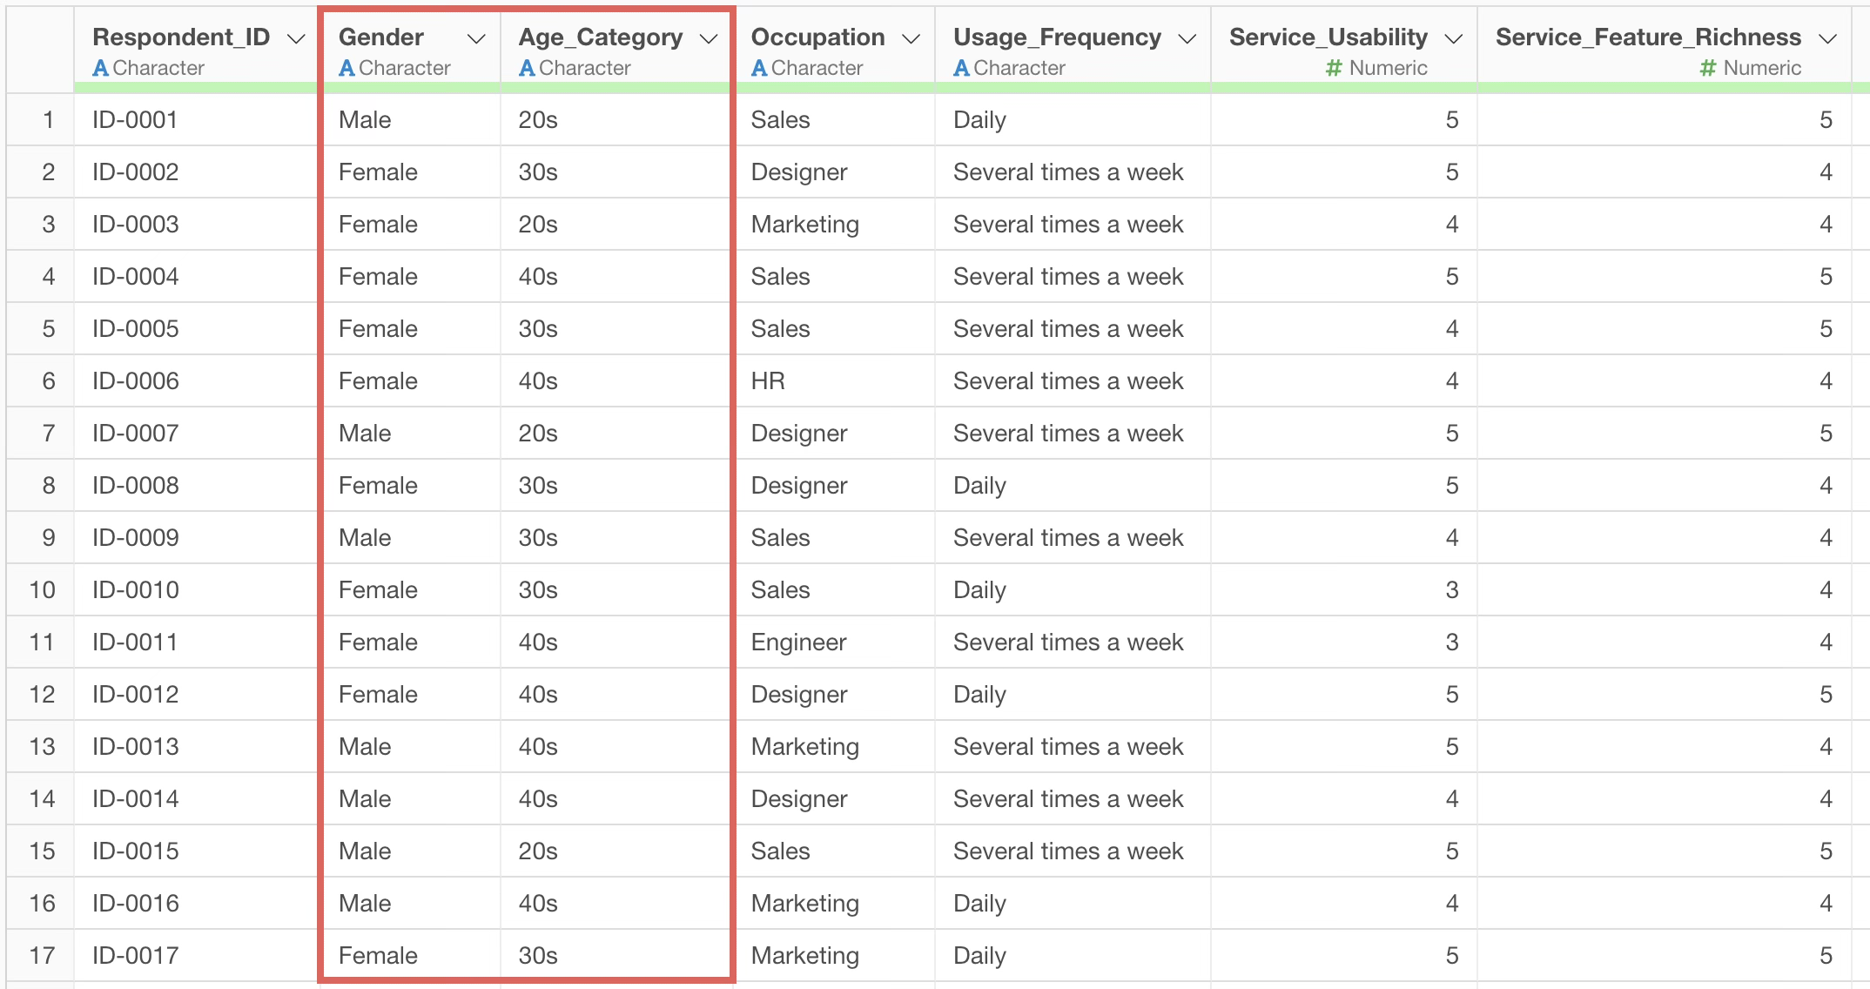Screen dimensions: 1870x989
Task: Click the Character type icon under Age_Category
Action: (x=527, y=68)
